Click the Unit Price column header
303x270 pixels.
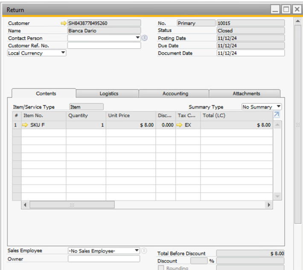click(131, 115)
